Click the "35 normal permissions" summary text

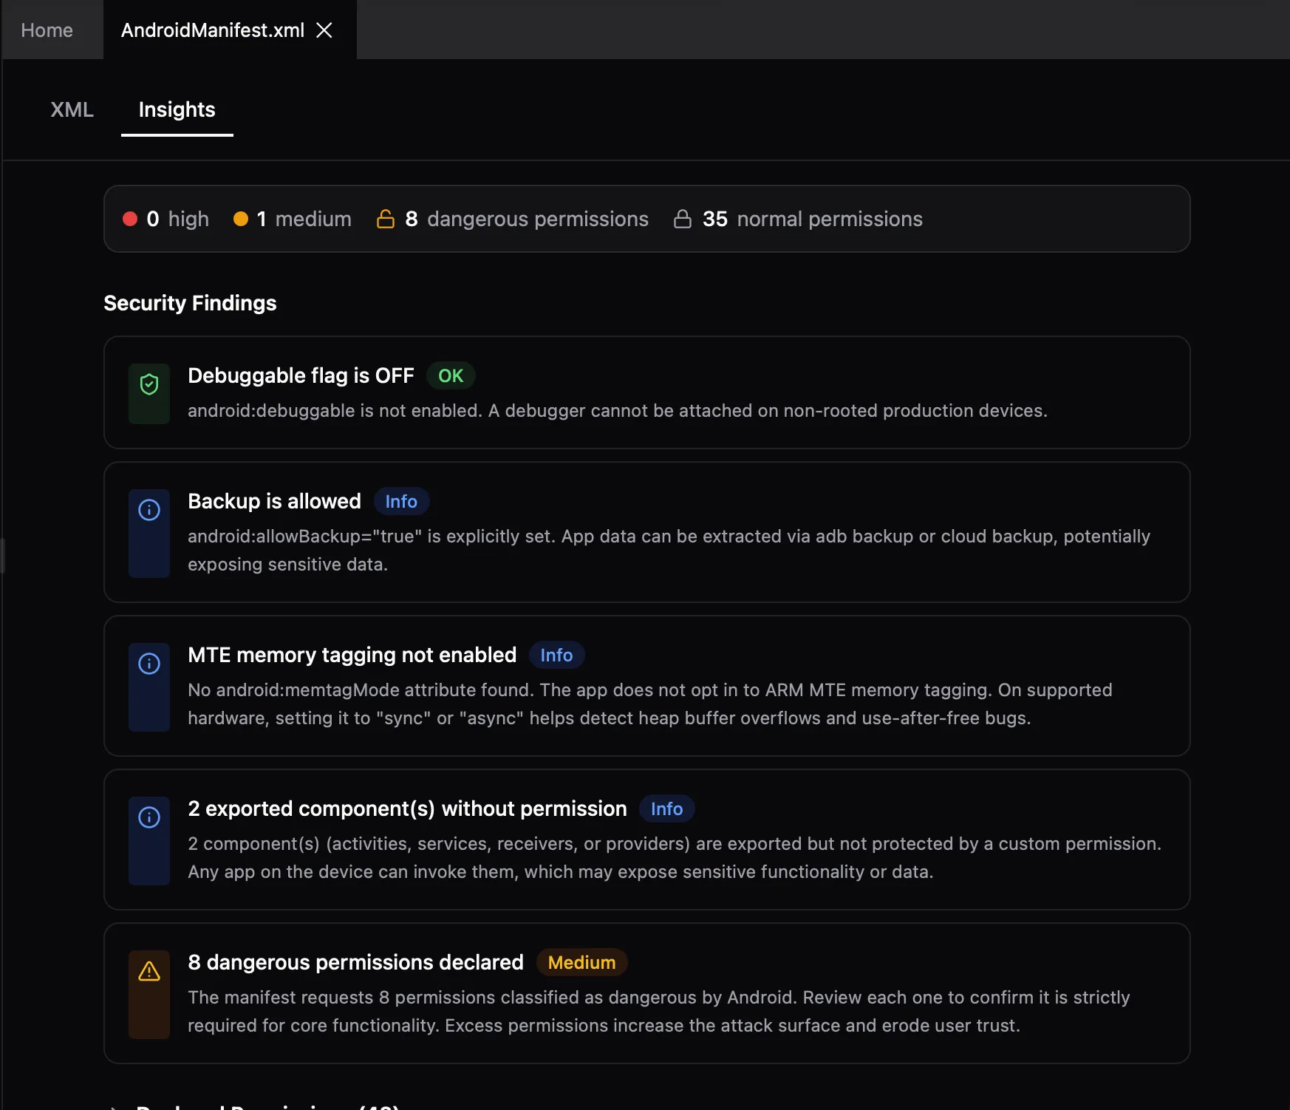(x=813, y=219)
